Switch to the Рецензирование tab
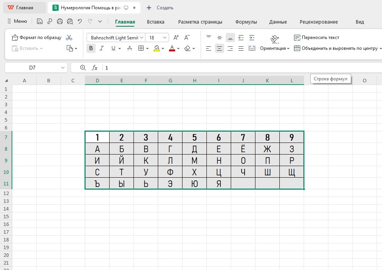The height and width of the screenshot is (270, 382). tap(319, 22)
